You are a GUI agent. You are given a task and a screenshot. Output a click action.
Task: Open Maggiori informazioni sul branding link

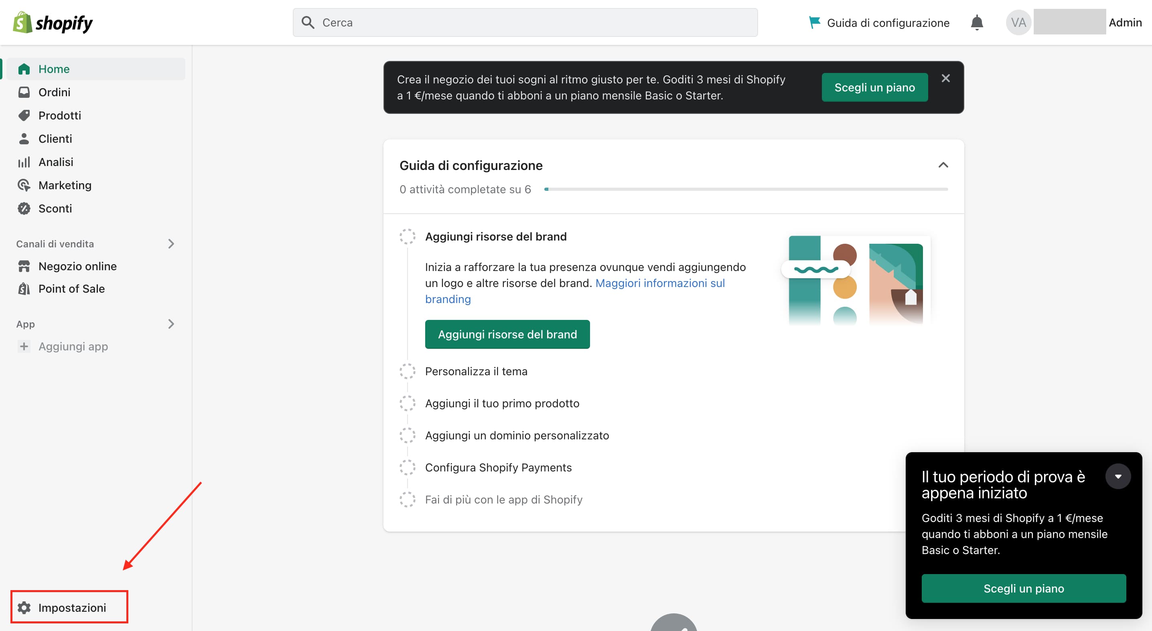pyautogui.click(x=575, y=291)
